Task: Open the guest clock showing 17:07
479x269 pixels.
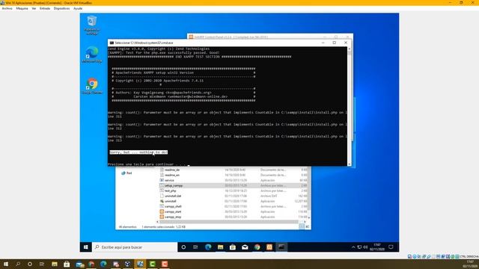Action: [377, 247]
